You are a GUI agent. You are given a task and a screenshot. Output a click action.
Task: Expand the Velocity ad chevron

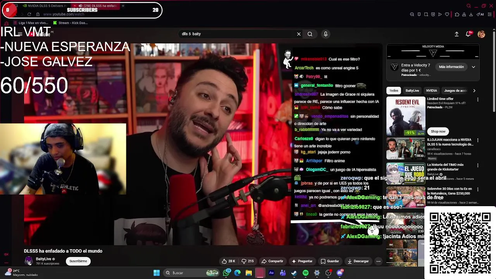(x=473, y=67)
